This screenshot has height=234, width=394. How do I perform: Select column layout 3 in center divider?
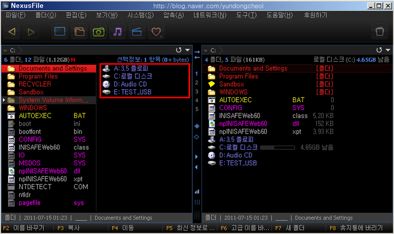[x=196, y=91]
